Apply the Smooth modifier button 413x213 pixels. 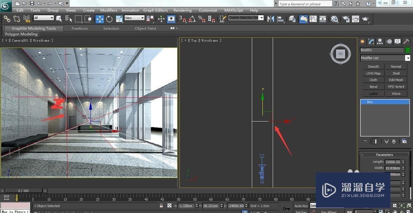pyautogui.click(x=373, y=66)
